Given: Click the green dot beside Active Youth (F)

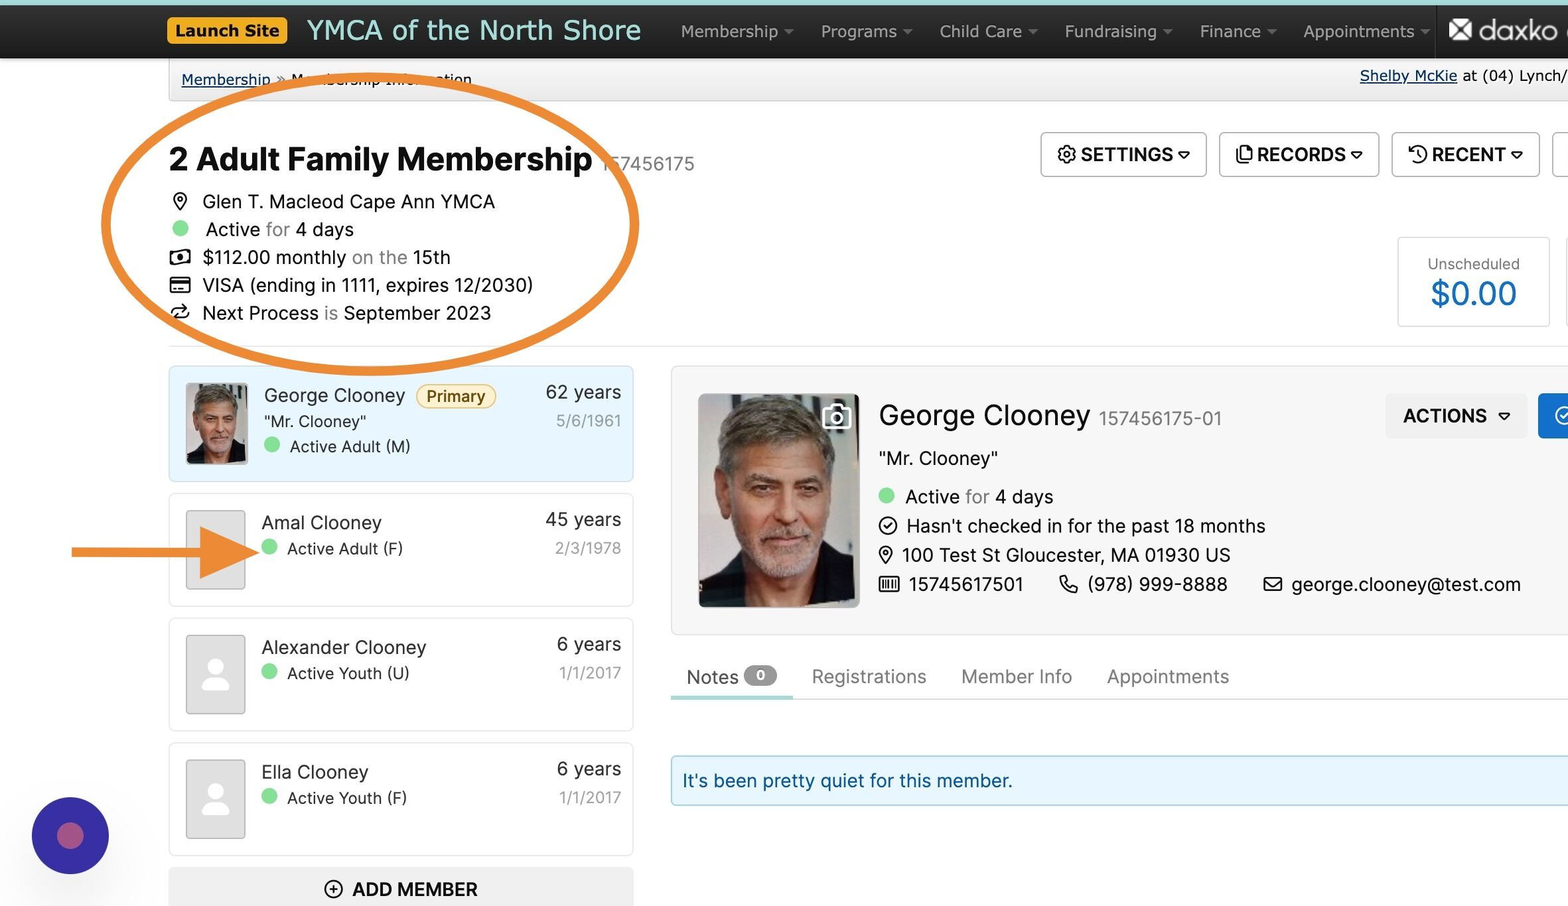Looking at the screenshot, I should click(269, 797).
